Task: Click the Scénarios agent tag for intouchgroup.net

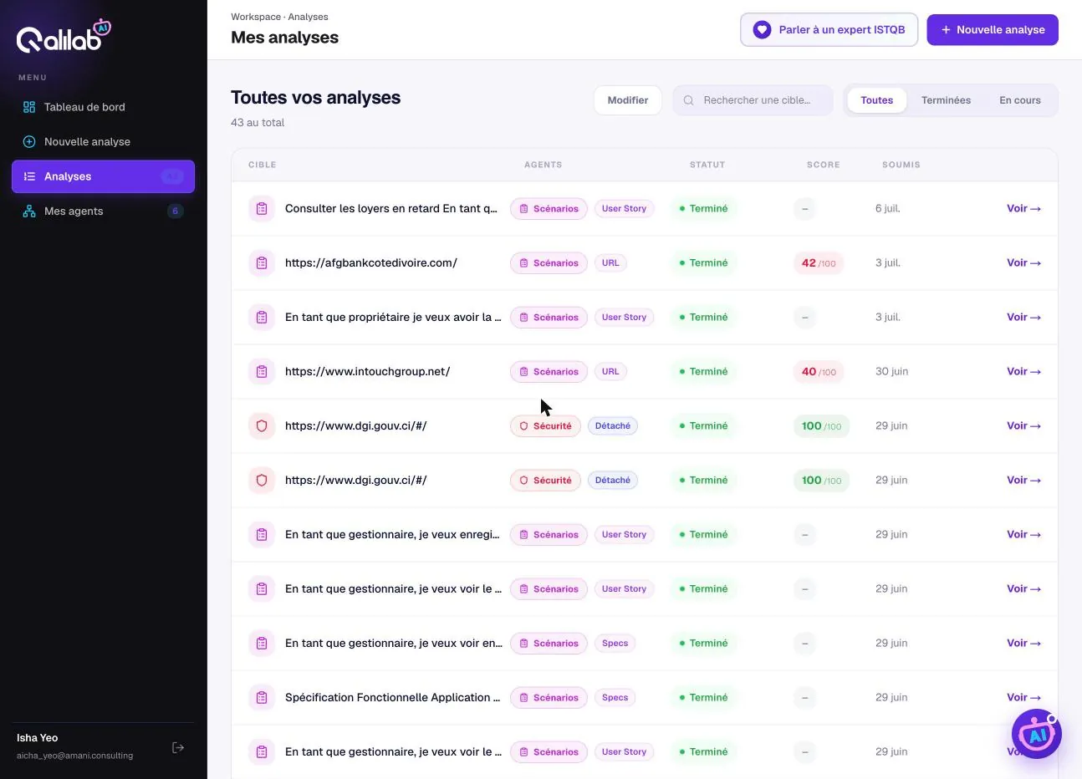Action: click(x=549, y=372)
